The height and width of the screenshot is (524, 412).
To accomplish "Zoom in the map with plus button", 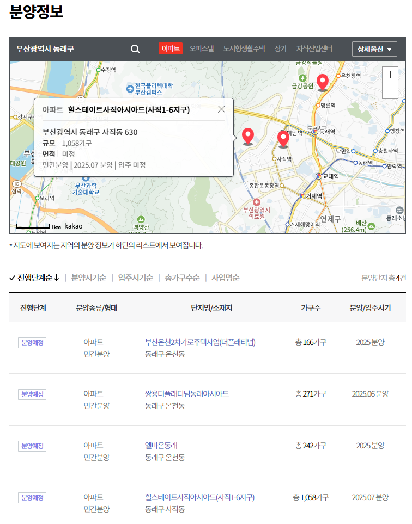I will (390, 75).
